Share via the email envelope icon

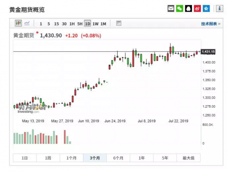171,8
